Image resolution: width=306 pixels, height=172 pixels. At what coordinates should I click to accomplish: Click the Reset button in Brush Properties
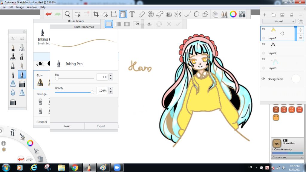tap(67, 126)
